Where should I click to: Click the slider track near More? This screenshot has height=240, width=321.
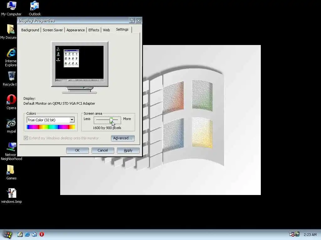(x=116, y=120)
